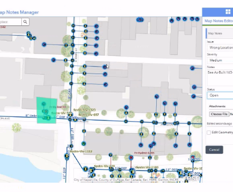Screen dimensions: 233x192
Task: Click the find place search field
Action: coord(11,22)
